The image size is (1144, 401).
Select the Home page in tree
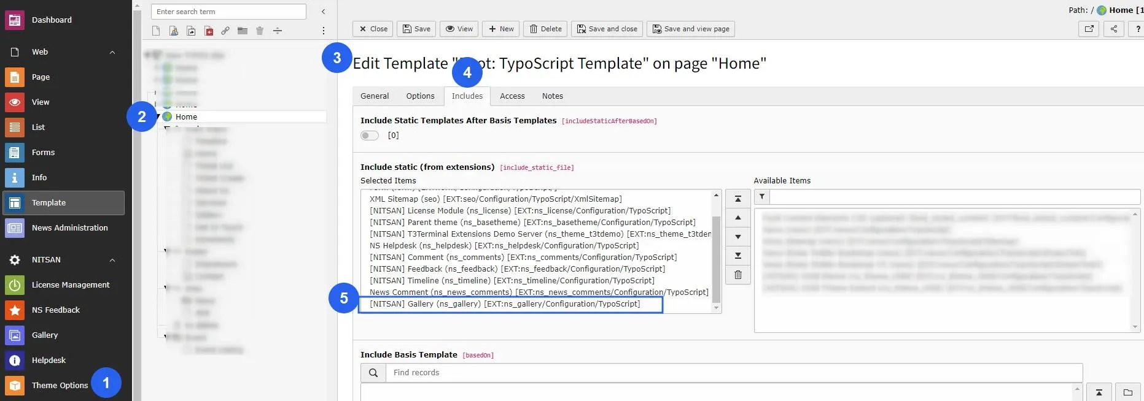tap(186, 116)
